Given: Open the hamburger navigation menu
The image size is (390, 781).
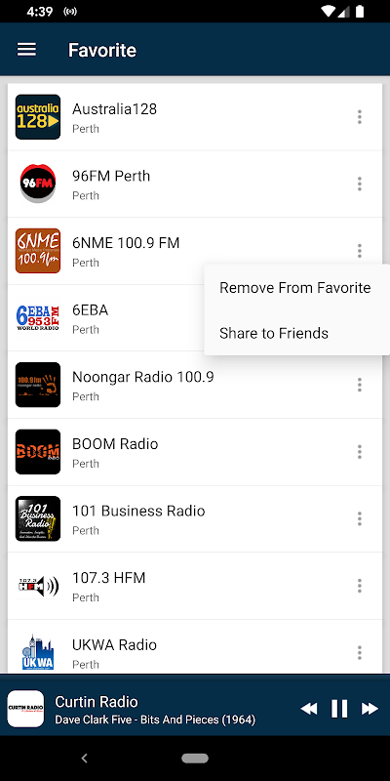Looking at the screenshot, I should pyautogui.click(x=27, y=50).
